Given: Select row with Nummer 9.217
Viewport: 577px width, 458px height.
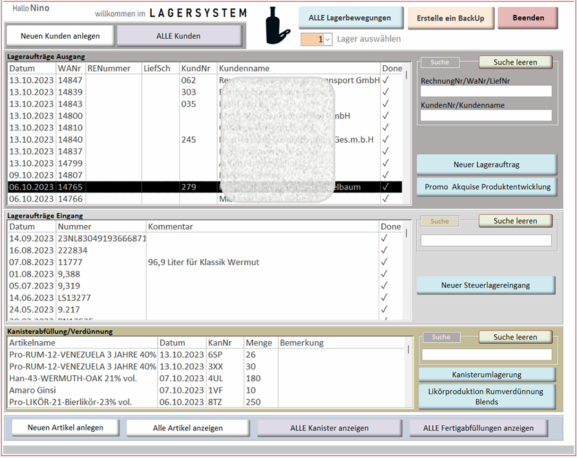Looking at the screenshot, I should (205, 310).
